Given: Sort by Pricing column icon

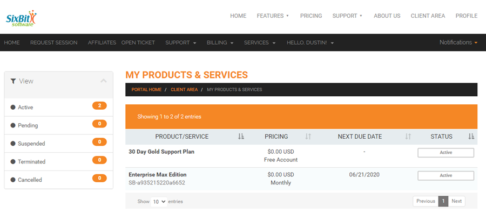Looking at the screenshot, I should pyautogui.click(x=308, y=137).
